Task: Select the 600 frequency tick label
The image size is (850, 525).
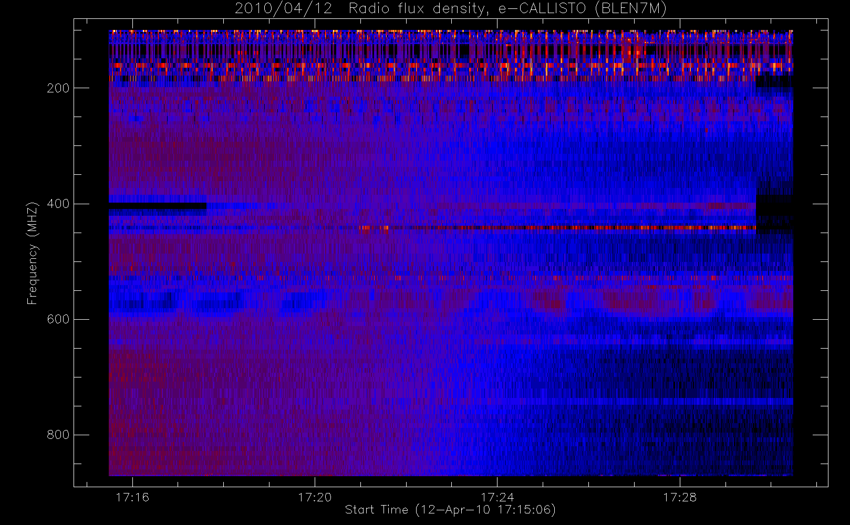Action: pyautogui.click(x=58, y=319)
